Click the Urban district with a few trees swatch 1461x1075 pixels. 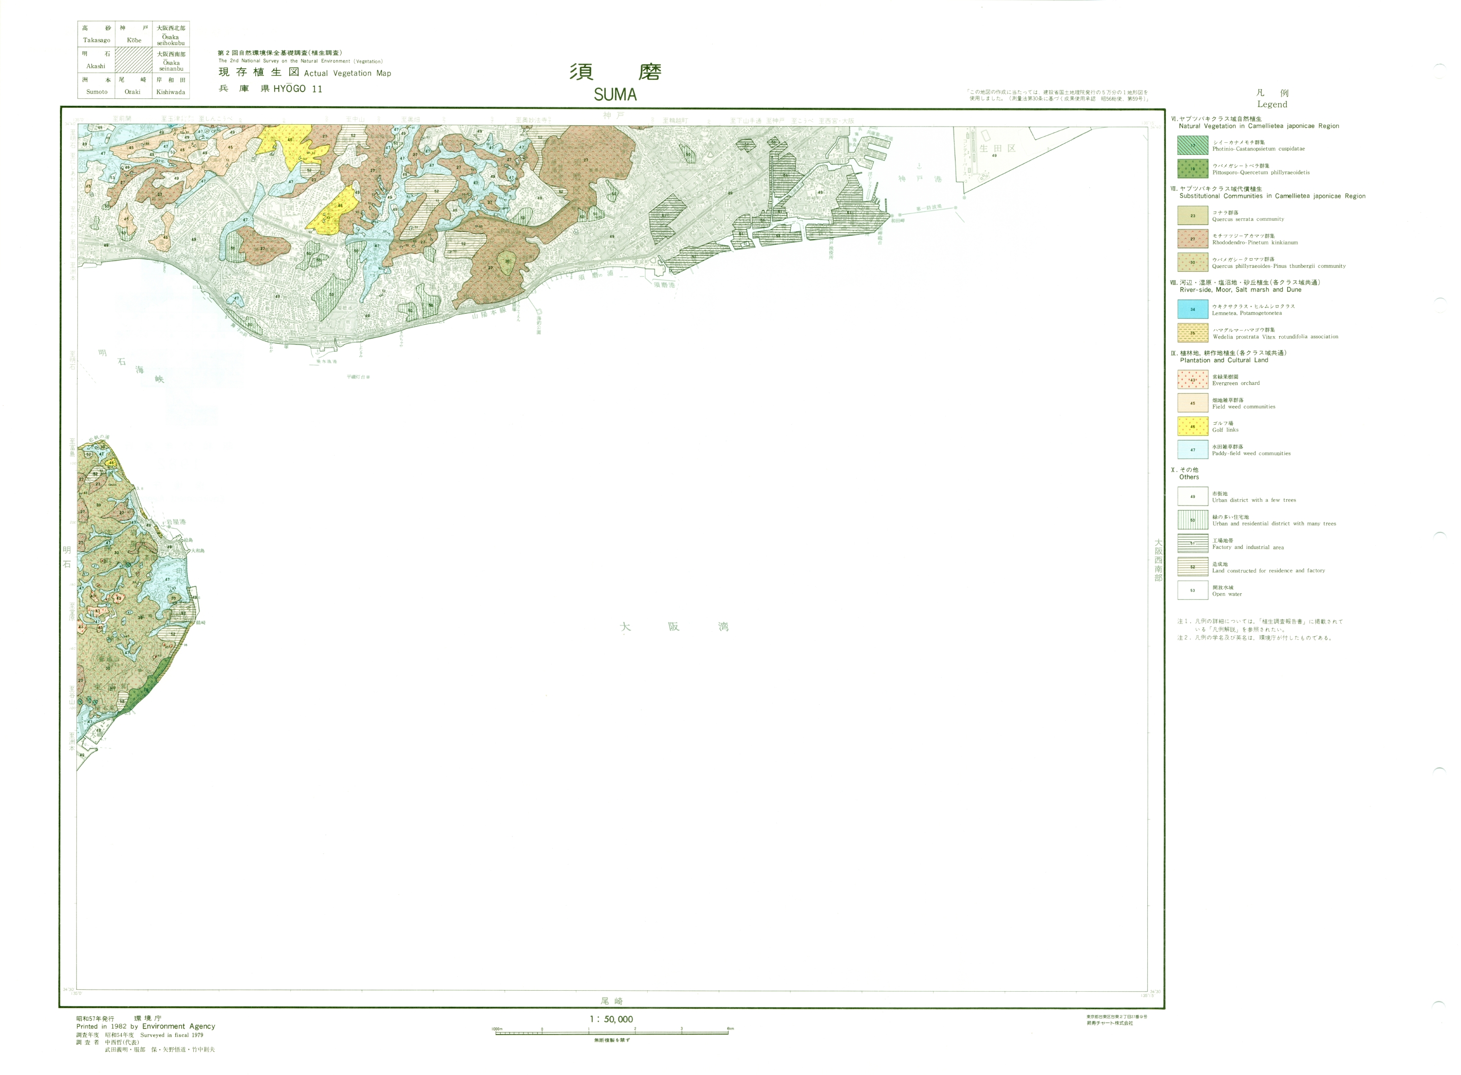coord(1192,496)
